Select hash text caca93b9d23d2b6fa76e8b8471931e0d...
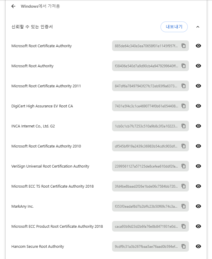 146,227
